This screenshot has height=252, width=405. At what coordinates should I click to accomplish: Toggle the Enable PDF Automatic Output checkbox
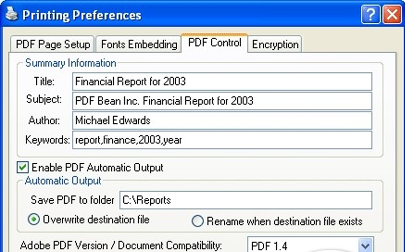(22, 167)
